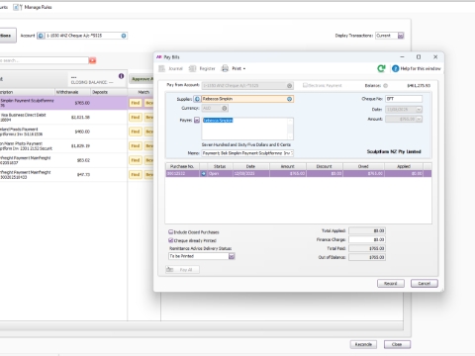Click the Manage Rules icon in the bank window

point(17,7)
